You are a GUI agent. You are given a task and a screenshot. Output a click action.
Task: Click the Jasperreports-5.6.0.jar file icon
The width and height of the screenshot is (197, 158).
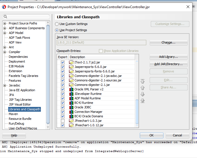[x=71, y=67]
